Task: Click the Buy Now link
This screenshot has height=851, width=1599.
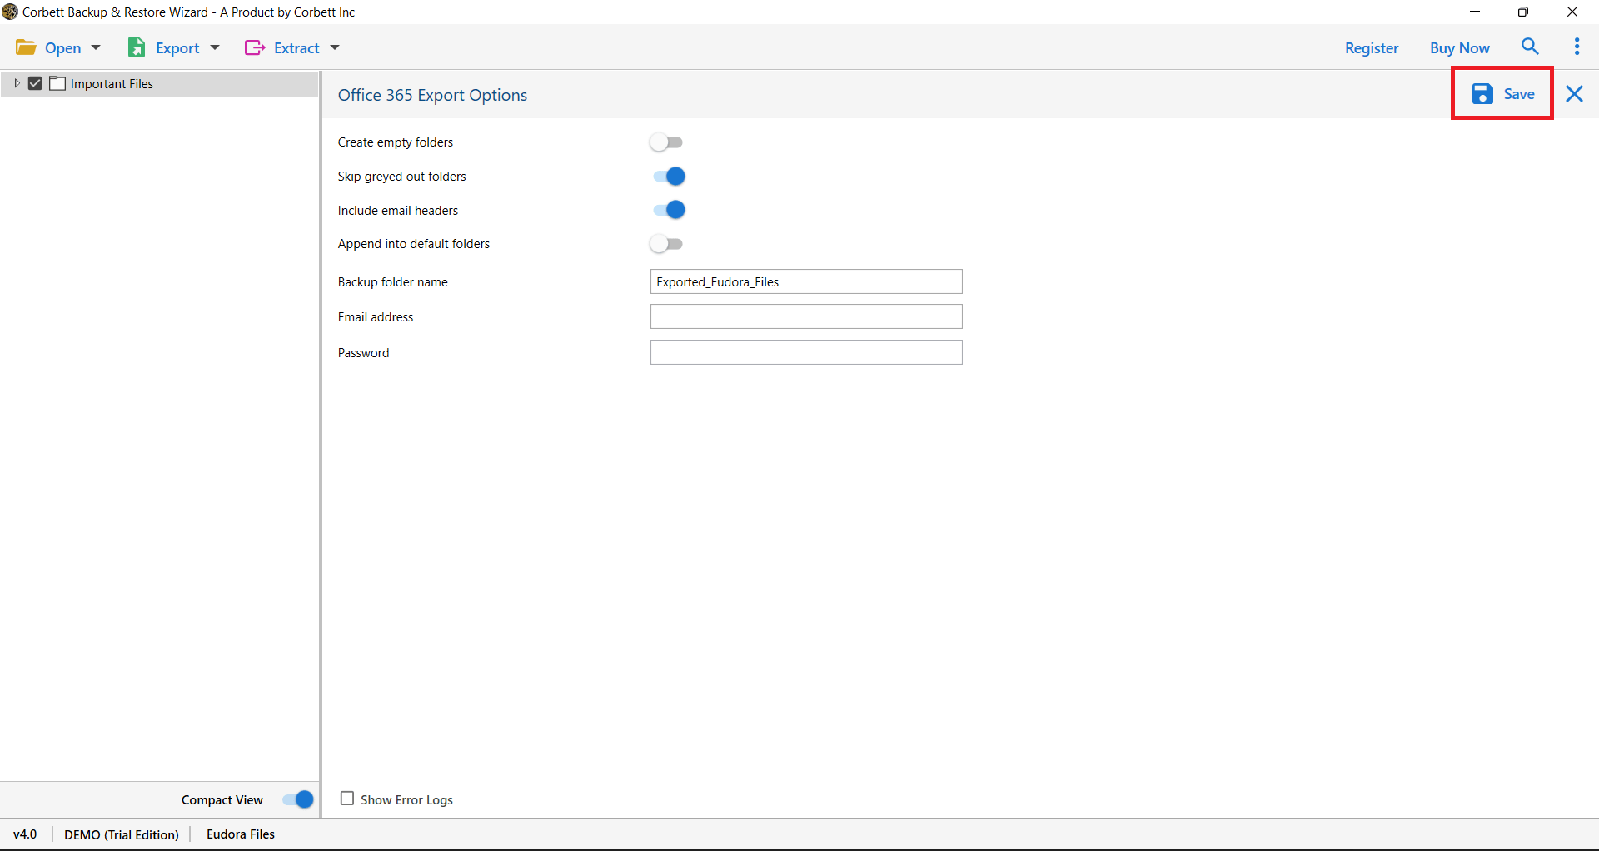Action: tap(1459, 47)
